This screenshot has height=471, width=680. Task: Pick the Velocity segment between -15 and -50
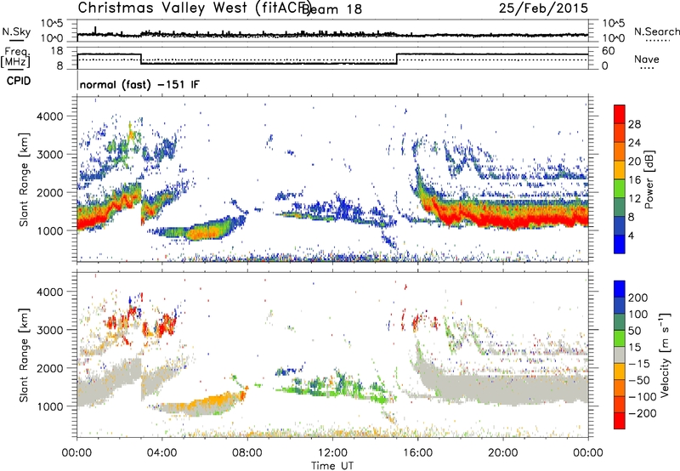click(620, 372)
